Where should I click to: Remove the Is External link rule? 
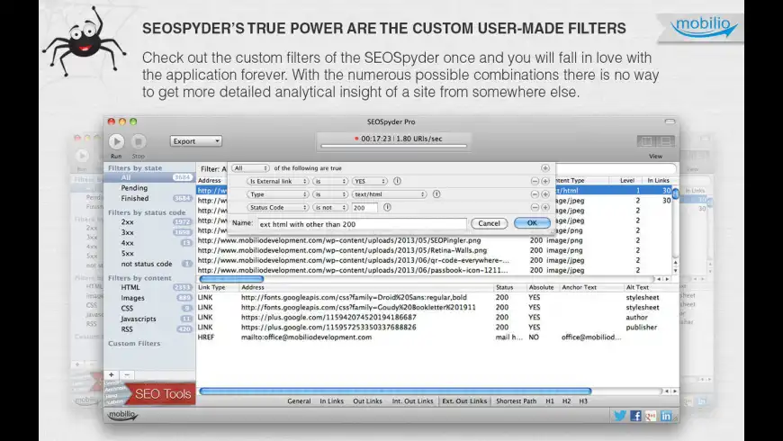click(x=535, y=181)
